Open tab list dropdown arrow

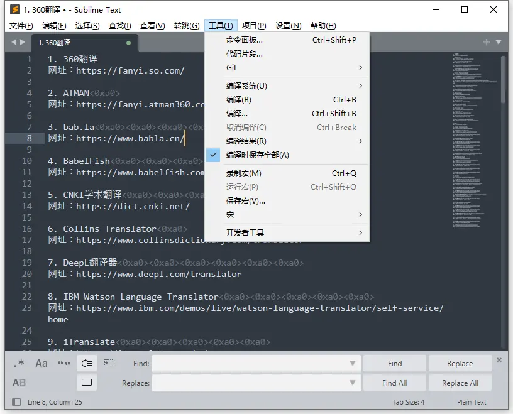tap(499, 42)
